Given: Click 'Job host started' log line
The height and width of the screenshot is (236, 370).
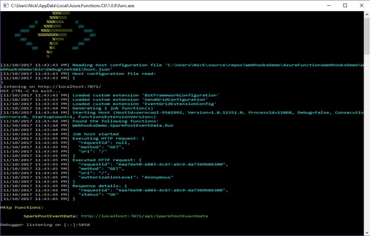Looking at the screenshot, I should coord(95,134).
